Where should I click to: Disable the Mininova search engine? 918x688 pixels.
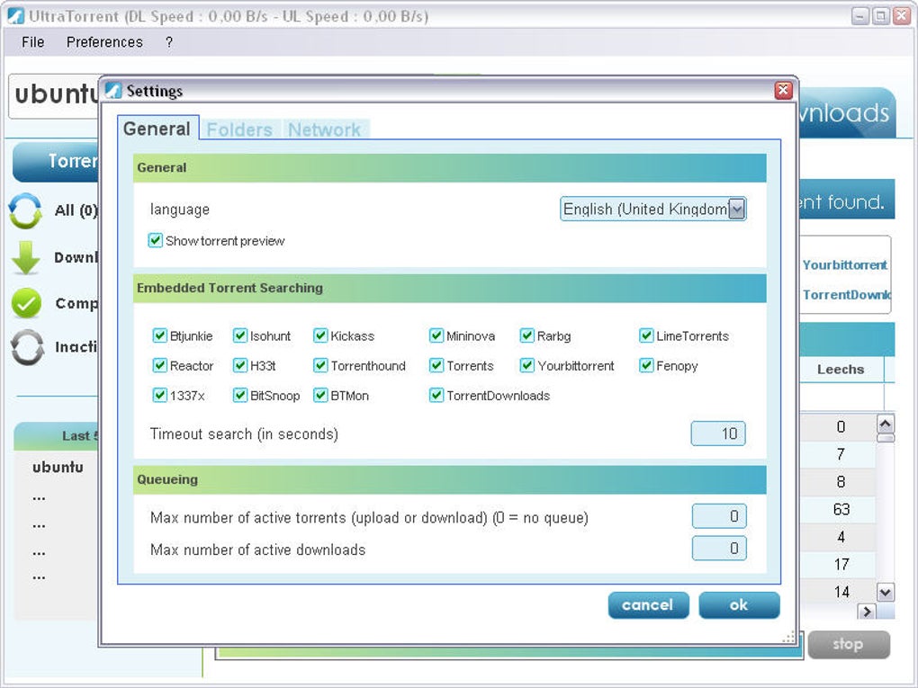pyautogui.click(x=436, y=335)
